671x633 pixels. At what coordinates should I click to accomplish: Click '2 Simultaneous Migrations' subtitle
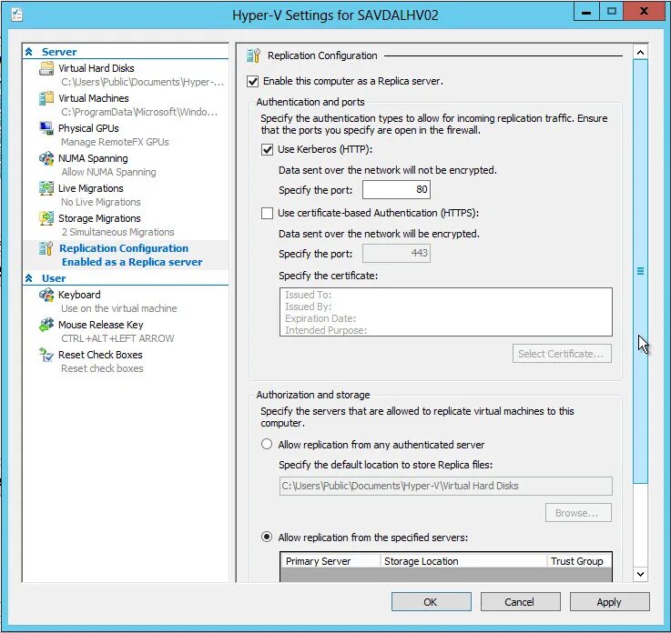coord(117,232)
